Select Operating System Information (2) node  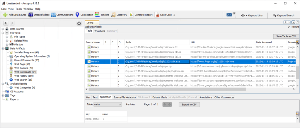click(32, 56)
